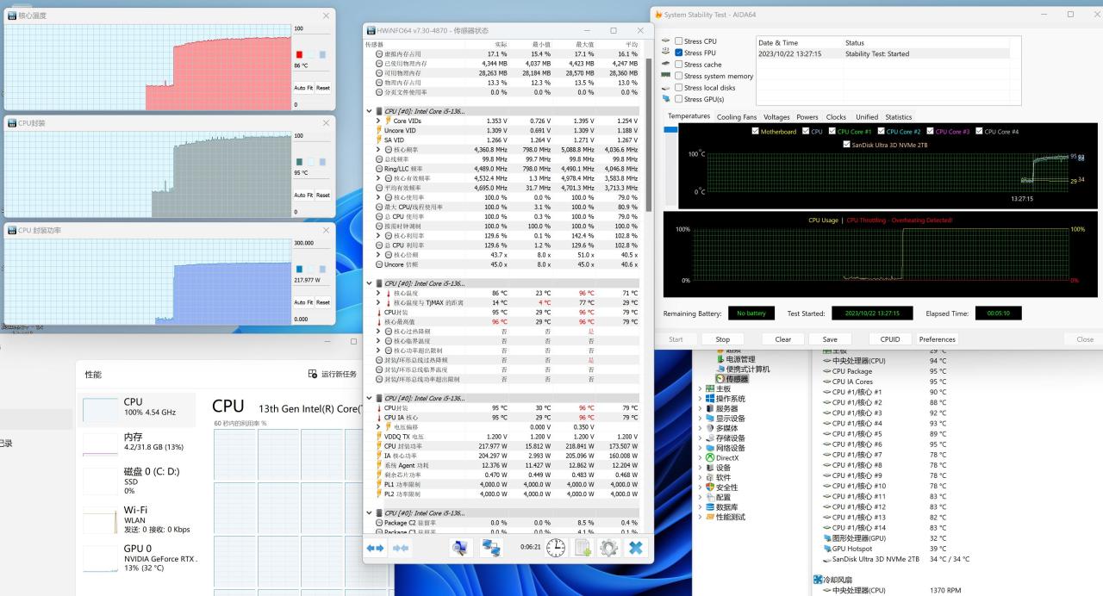This screenshot has width=1103, height=596.
Task: Switch to the Cooling Fans tab
Action: tap(736, 117)
